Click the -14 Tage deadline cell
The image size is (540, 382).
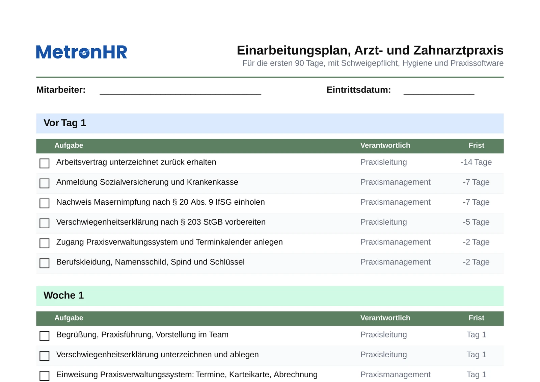pos(476,162)
